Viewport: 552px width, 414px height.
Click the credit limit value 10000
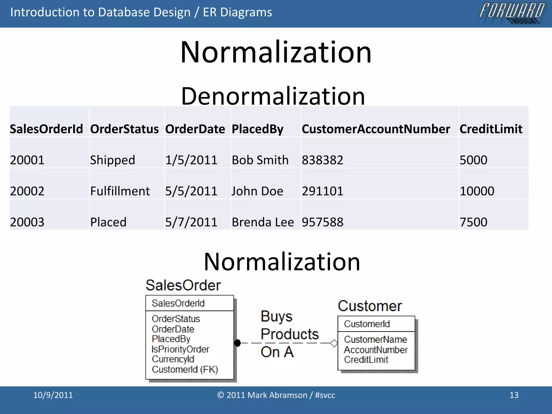(477, 191)
